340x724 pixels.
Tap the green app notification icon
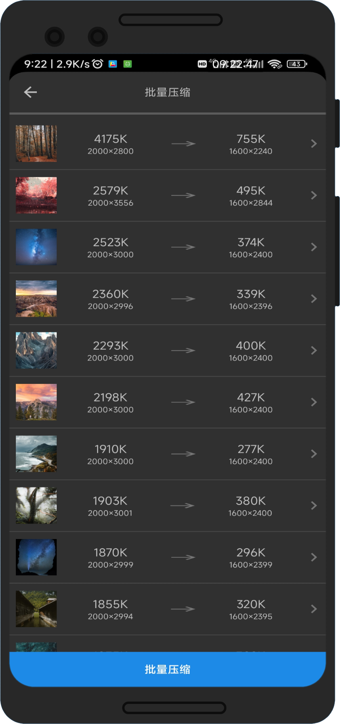[128, 64]
